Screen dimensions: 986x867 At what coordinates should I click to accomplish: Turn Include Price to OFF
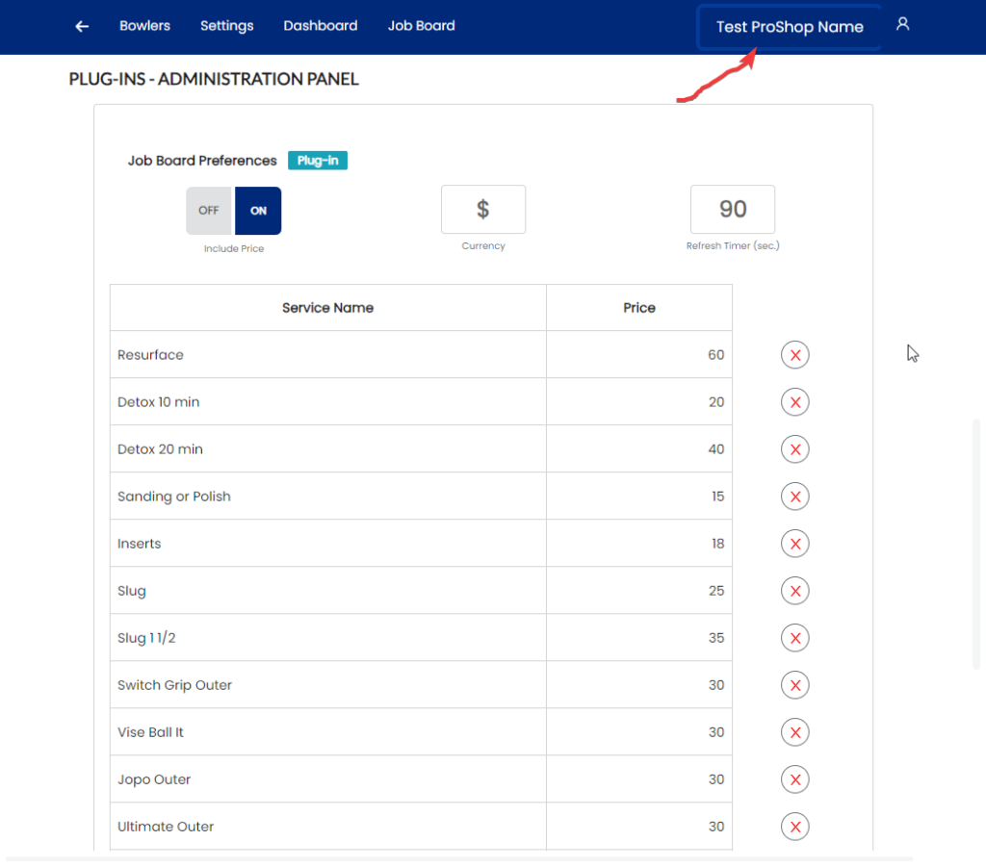point(209,210)
